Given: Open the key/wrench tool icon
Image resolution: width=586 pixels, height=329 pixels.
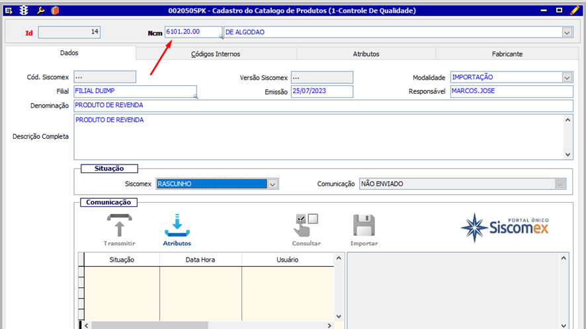Looking at the screenshot, I should tap(40, 11).
